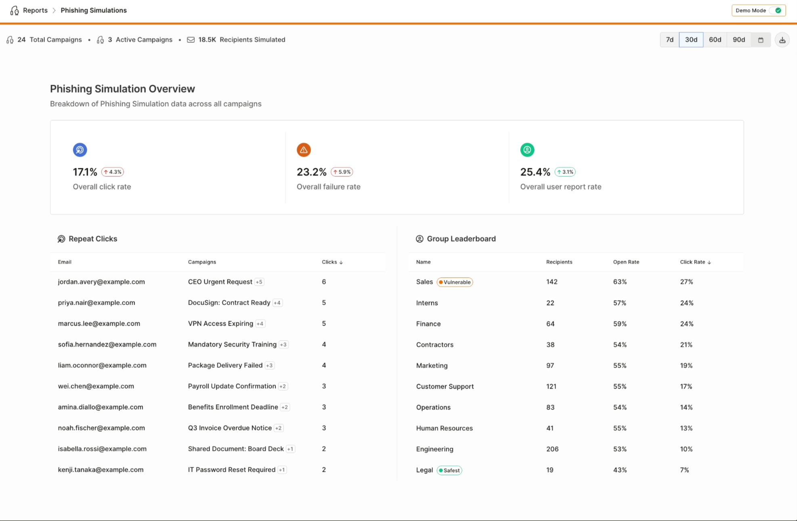
Task: Open the custom date calendar icon
Action: [x=761, y=40]
